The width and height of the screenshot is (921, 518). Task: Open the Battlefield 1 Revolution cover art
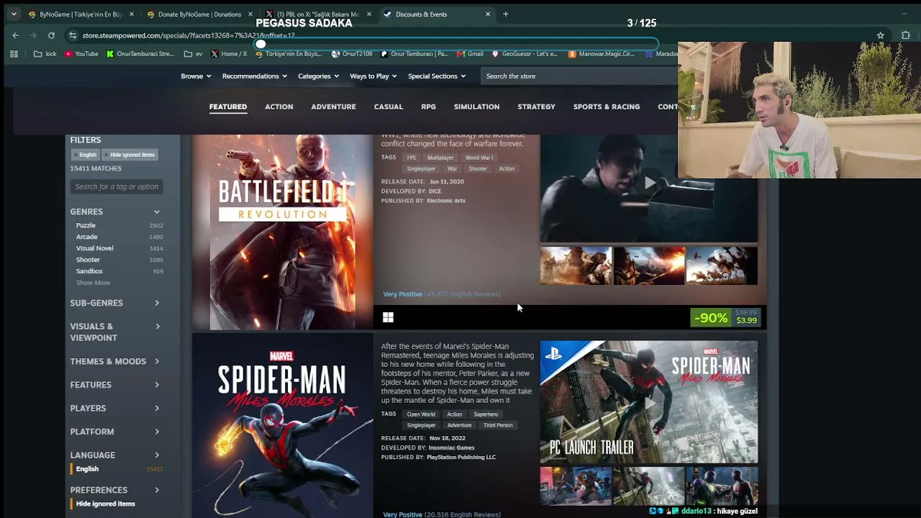point(283,232)
